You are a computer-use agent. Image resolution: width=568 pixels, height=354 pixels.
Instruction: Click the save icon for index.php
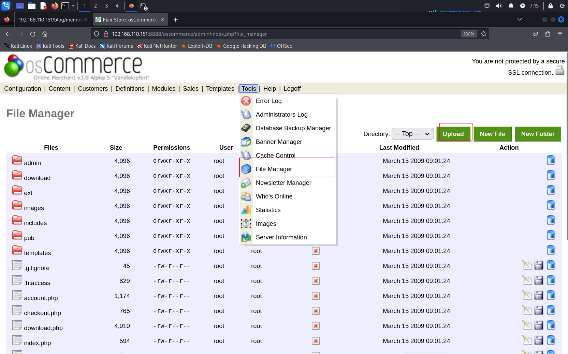click(539, 340)
